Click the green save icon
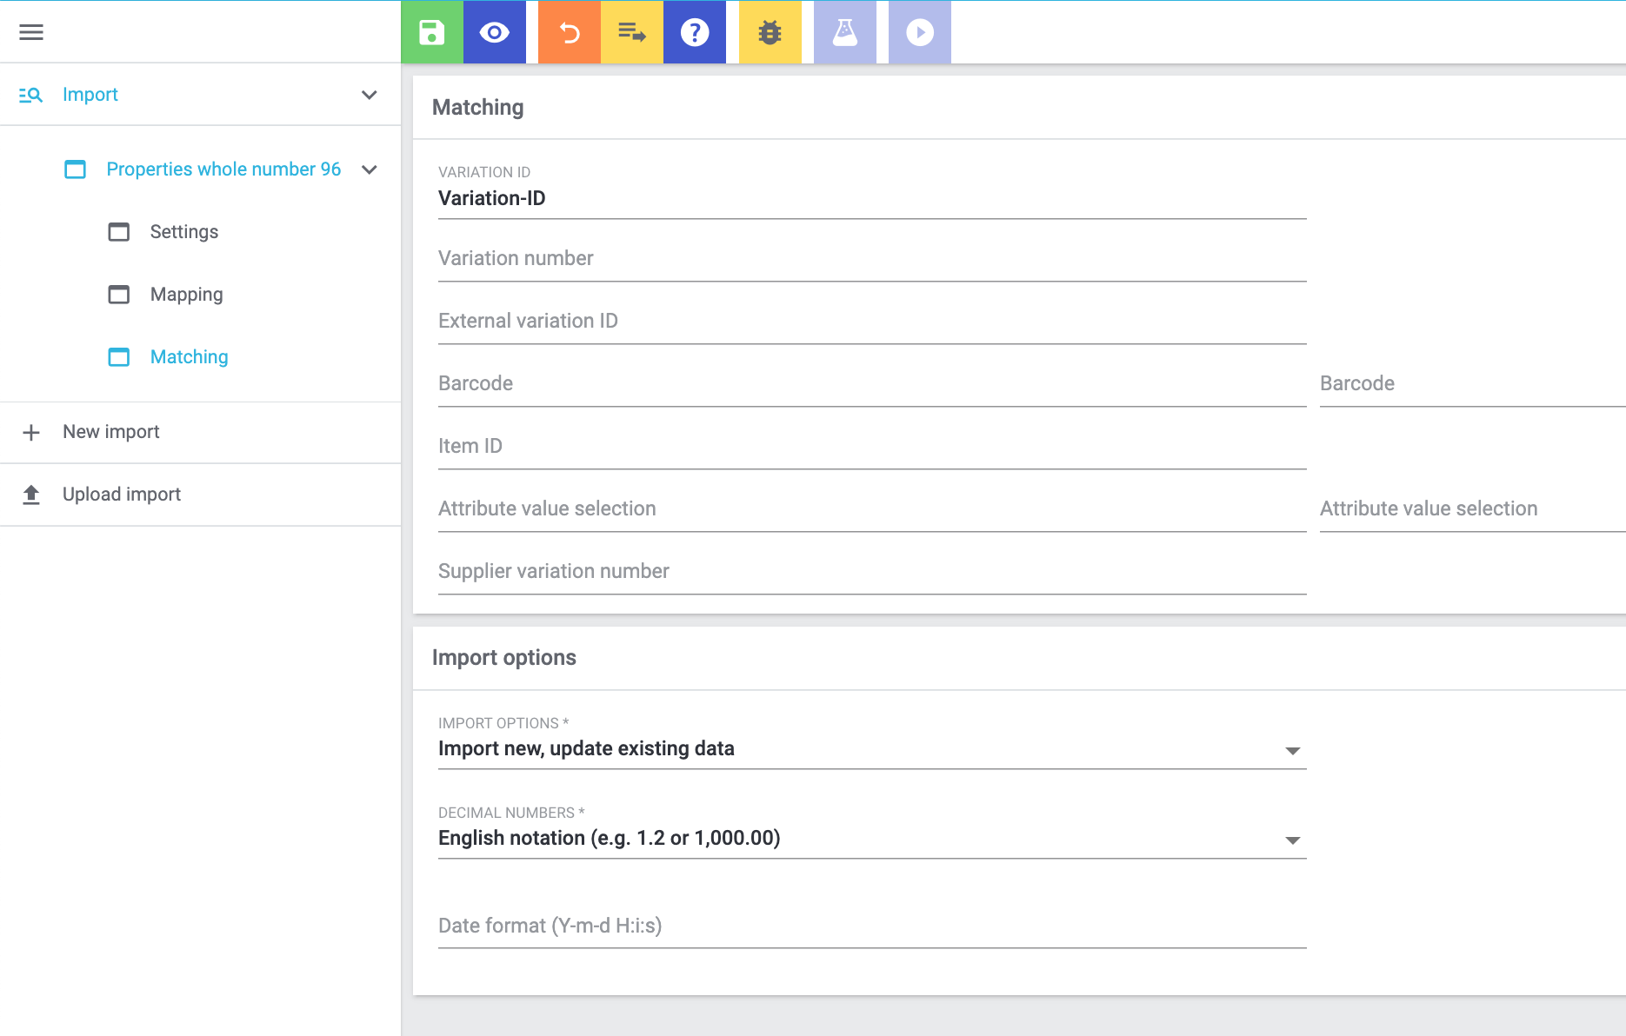Screen dimensions: 1626x1036 [x=432, y=32]
